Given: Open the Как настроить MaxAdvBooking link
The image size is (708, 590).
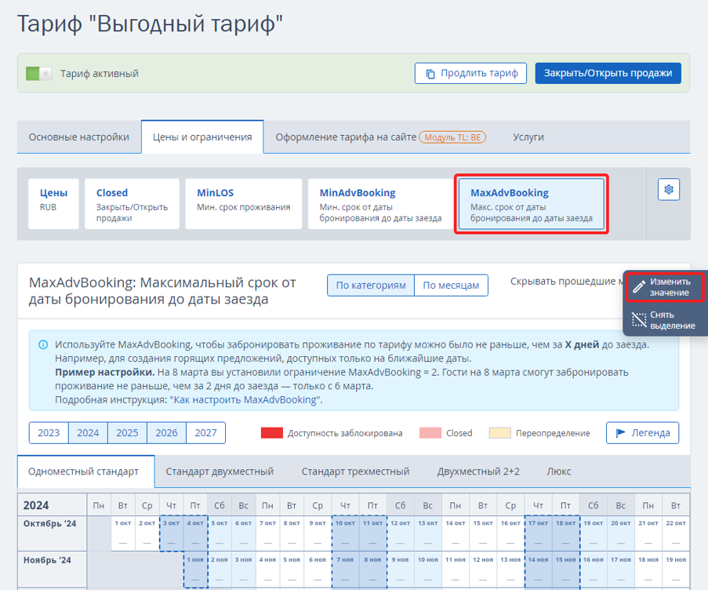Looking at the screenshot, I should (x=245, y=400).
